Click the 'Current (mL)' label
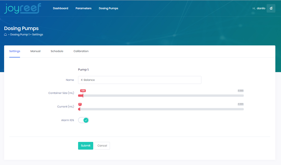281x165 pixels. [x=65, y=107]
